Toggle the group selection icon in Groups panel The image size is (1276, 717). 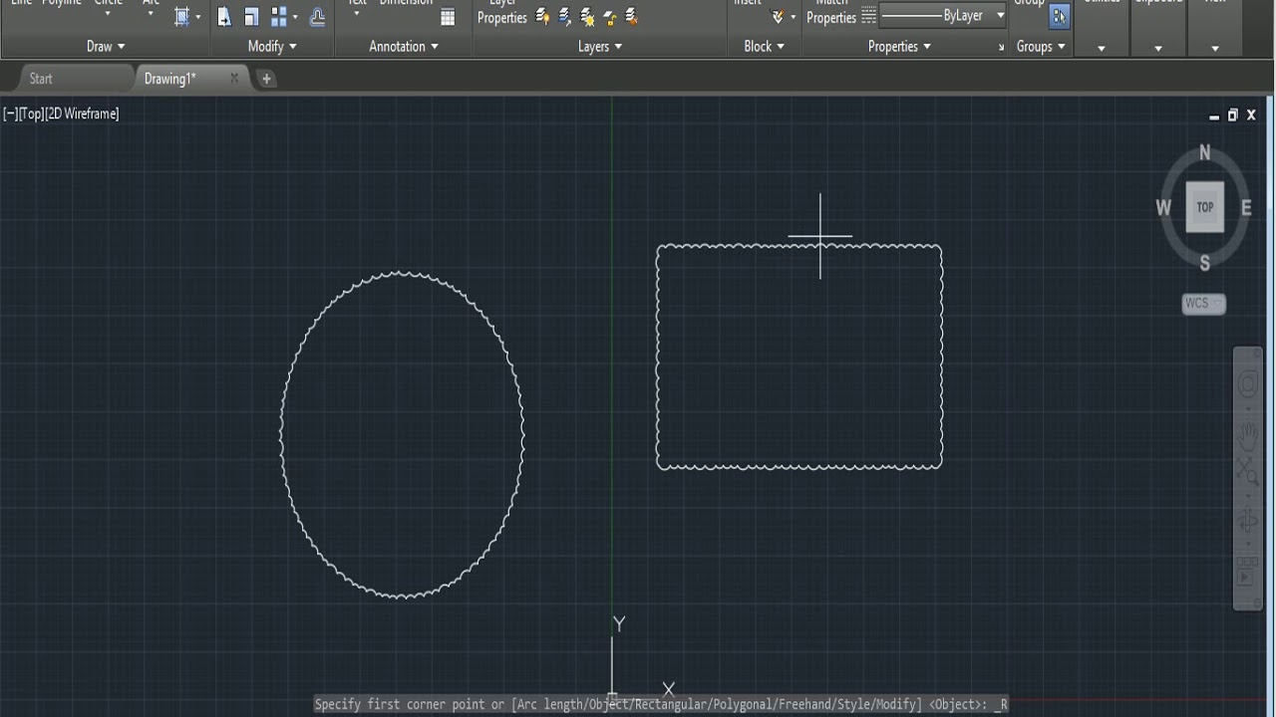pos(1059,16)
